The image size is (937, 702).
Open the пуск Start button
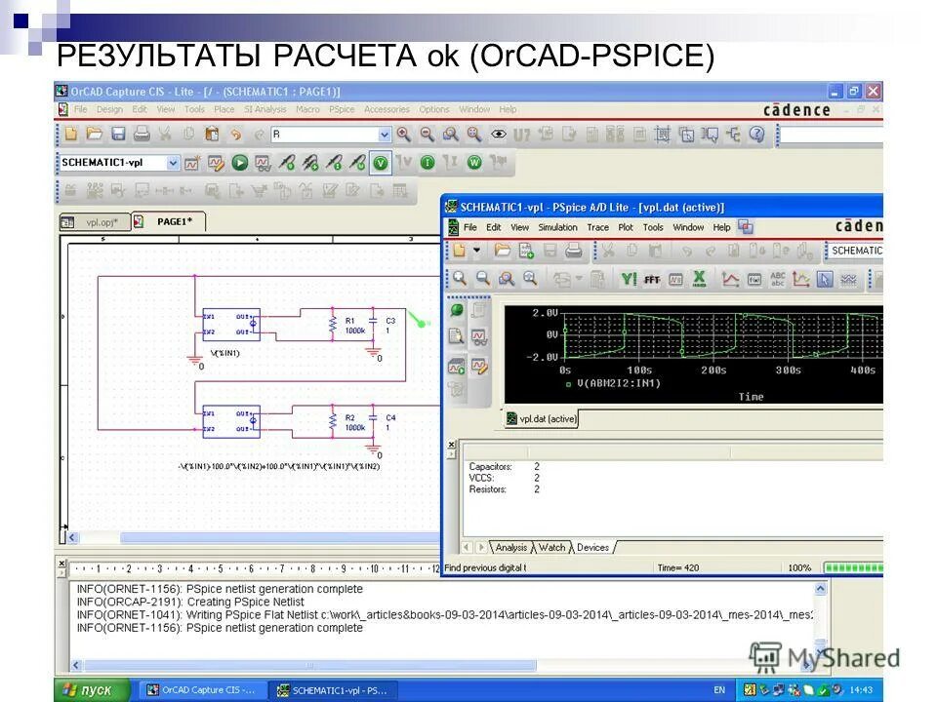click(x=93, y=690)
